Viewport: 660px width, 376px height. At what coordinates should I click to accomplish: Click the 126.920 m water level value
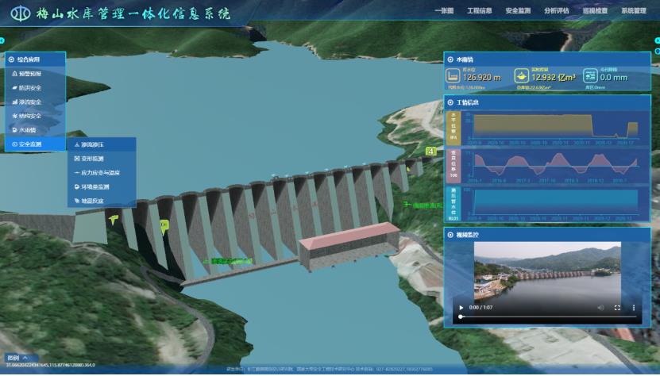click(x=482, y=78)
